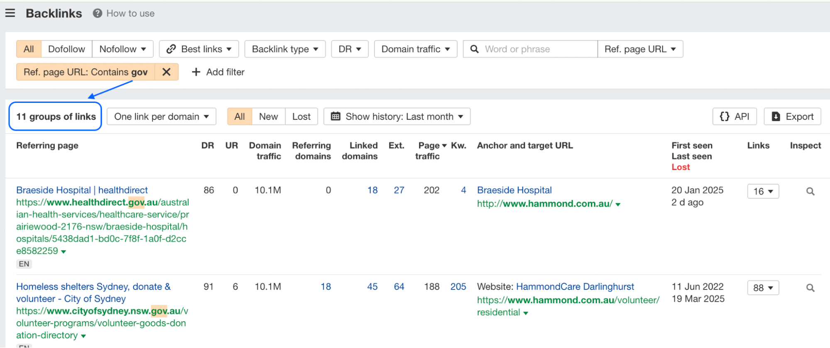Inspect the City of Sydney backlink row

(x=810, y=288)
